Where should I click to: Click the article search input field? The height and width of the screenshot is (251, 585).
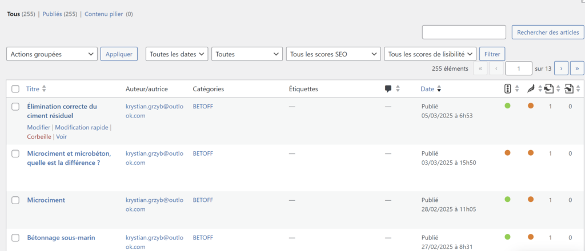(464, 33)
